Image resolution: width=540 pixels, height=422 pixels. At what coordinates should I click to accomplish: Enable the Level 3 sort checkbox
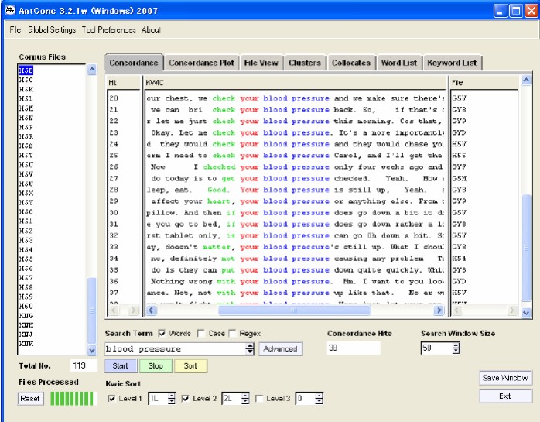coord(260,399)
